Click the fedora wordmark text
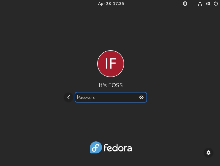This screenshot has width=220, height=166. coord(118,148)
